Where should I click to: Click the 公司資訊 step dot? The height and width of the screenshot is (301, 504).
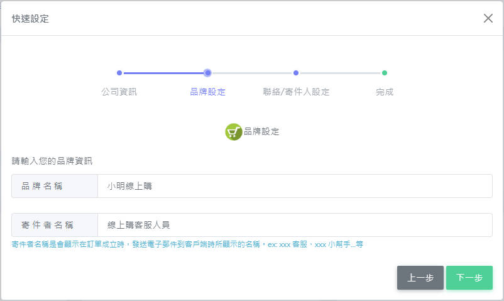[119, 73]
